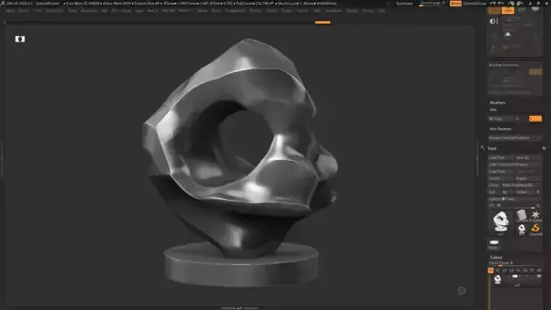Toggle the subtool row switch
This screenshot has width=551, height=310.
coord(515,277)
